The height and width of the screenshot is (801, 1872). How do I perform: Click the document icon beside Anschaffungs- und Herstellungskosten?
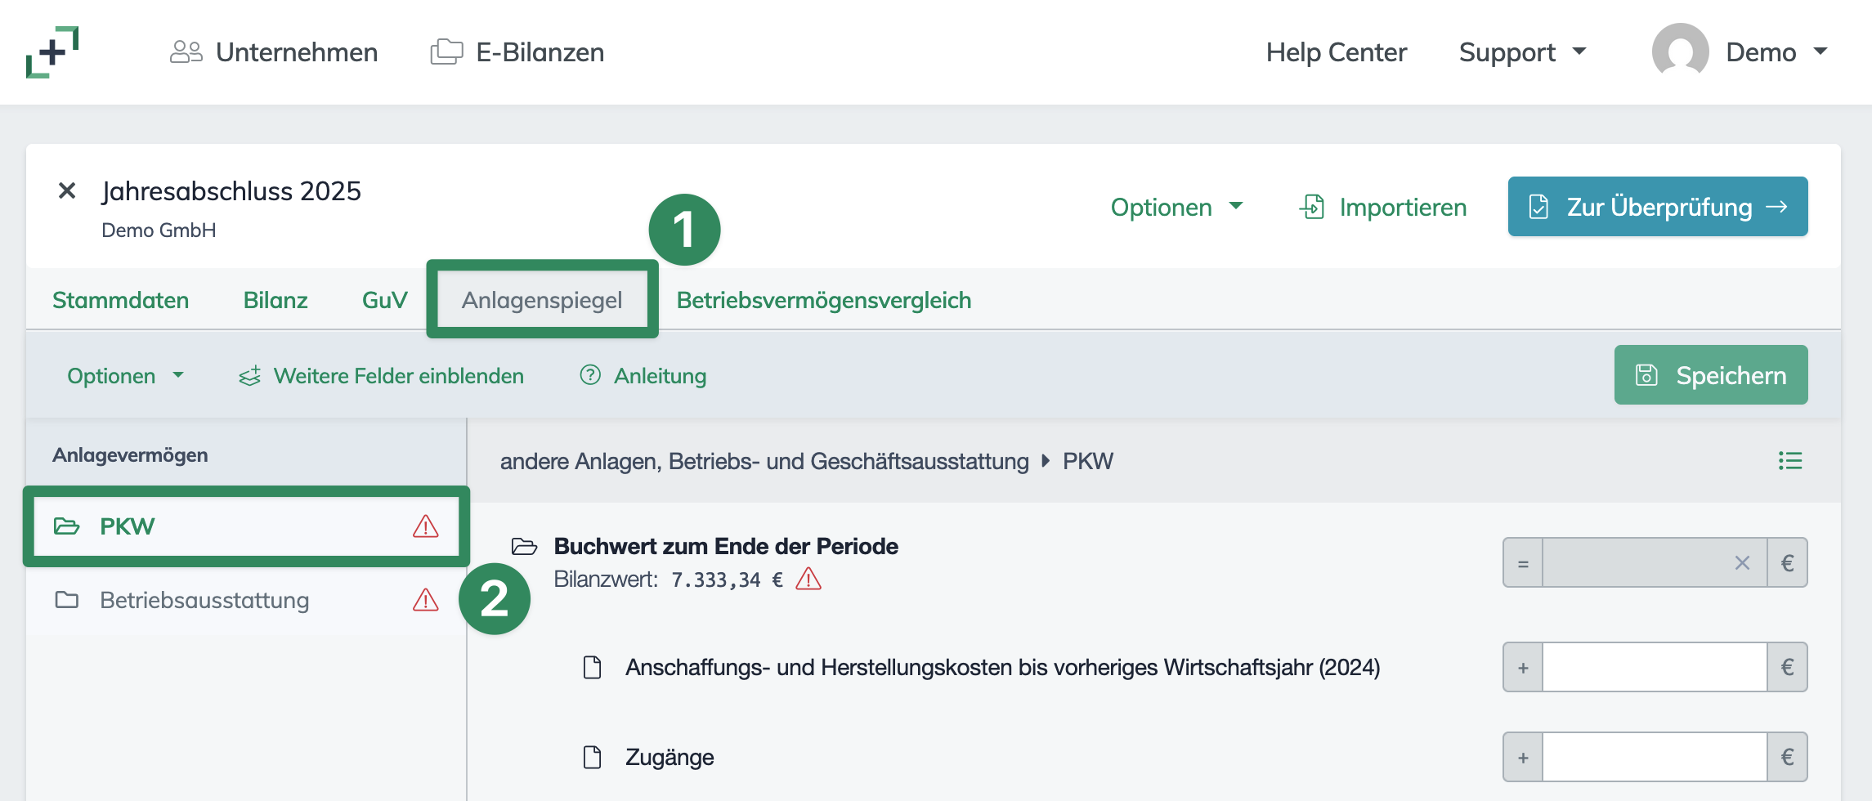593,667
